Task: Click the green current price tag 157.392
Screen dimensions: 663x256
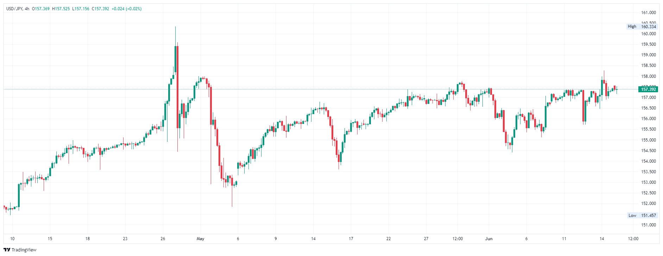Action: click(648, 89)
